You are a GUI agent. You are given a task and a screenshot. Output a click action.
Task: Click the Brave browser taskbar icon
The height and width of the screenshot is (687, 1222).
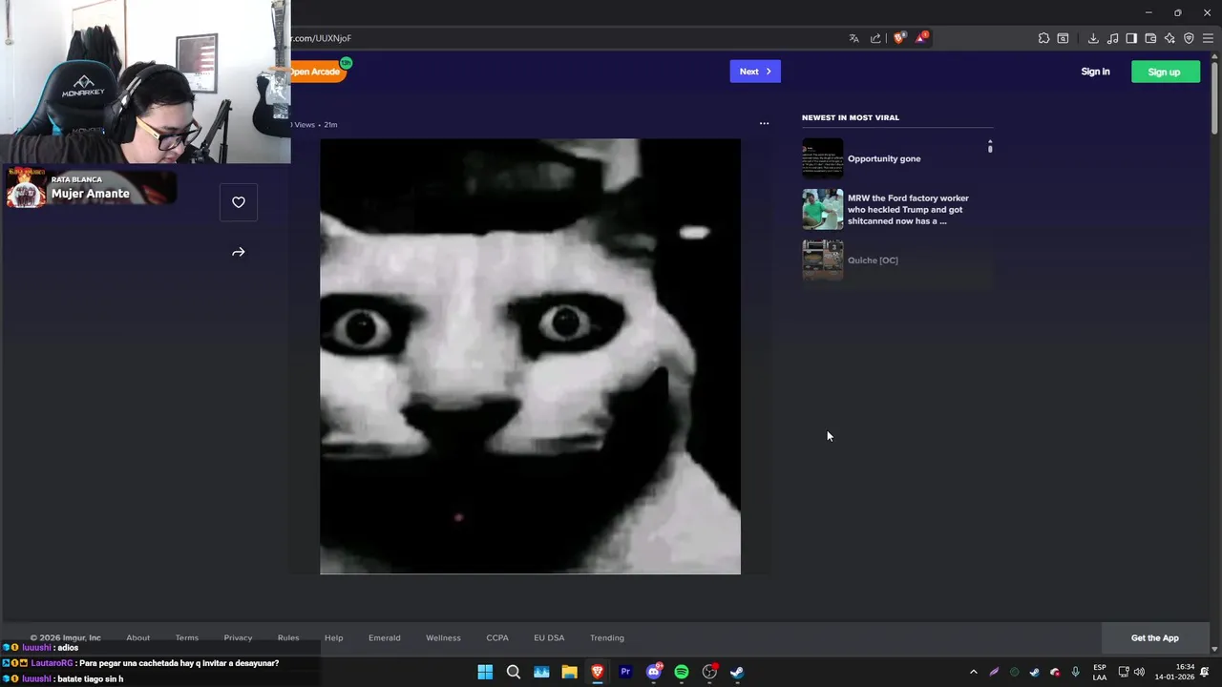point(598,672)
